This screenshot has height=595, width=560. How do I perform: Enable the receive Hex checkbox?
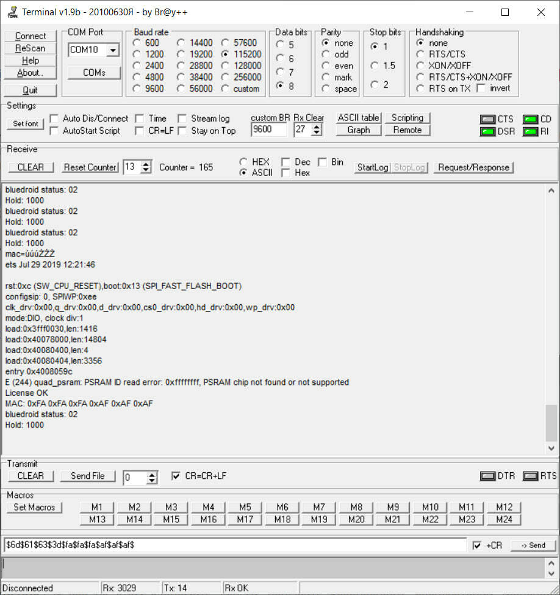coord(285,173)
